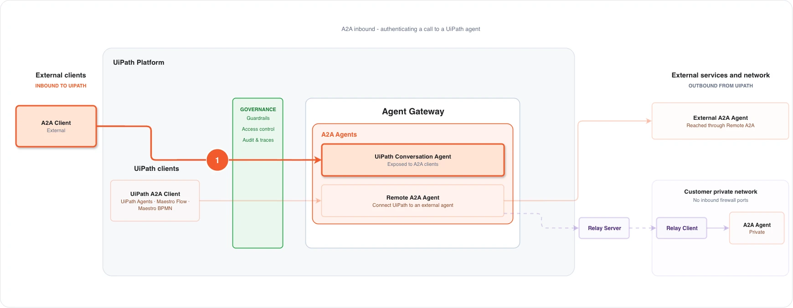Click the diagram title about A2A inbound
The image size is (793, 308).
point(411,29)
